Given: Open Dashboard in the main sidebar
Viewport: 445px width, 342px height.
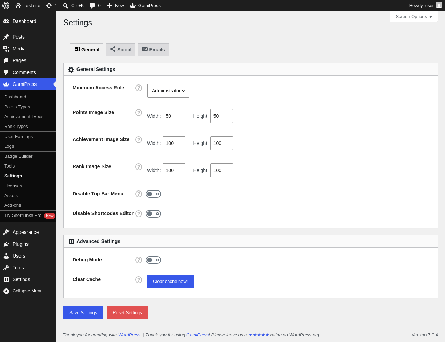Looking at the screenshot, I should [x=28, y=21].
